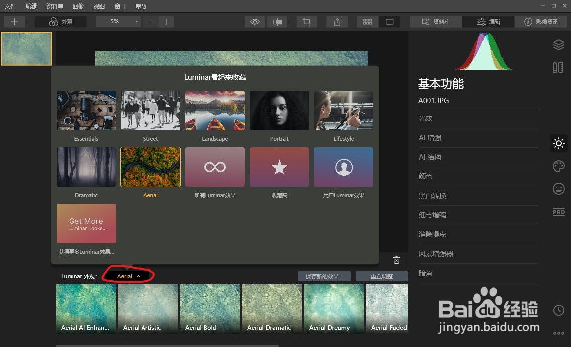Expand the 消除噪点 tool section
Viewport: 571px width, 347px height.
point(478,234)
